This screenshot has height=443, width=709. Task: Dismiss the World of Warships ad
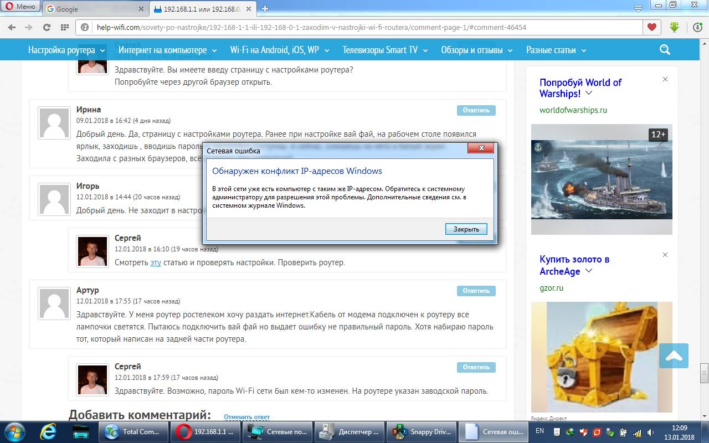coord(665,80)
